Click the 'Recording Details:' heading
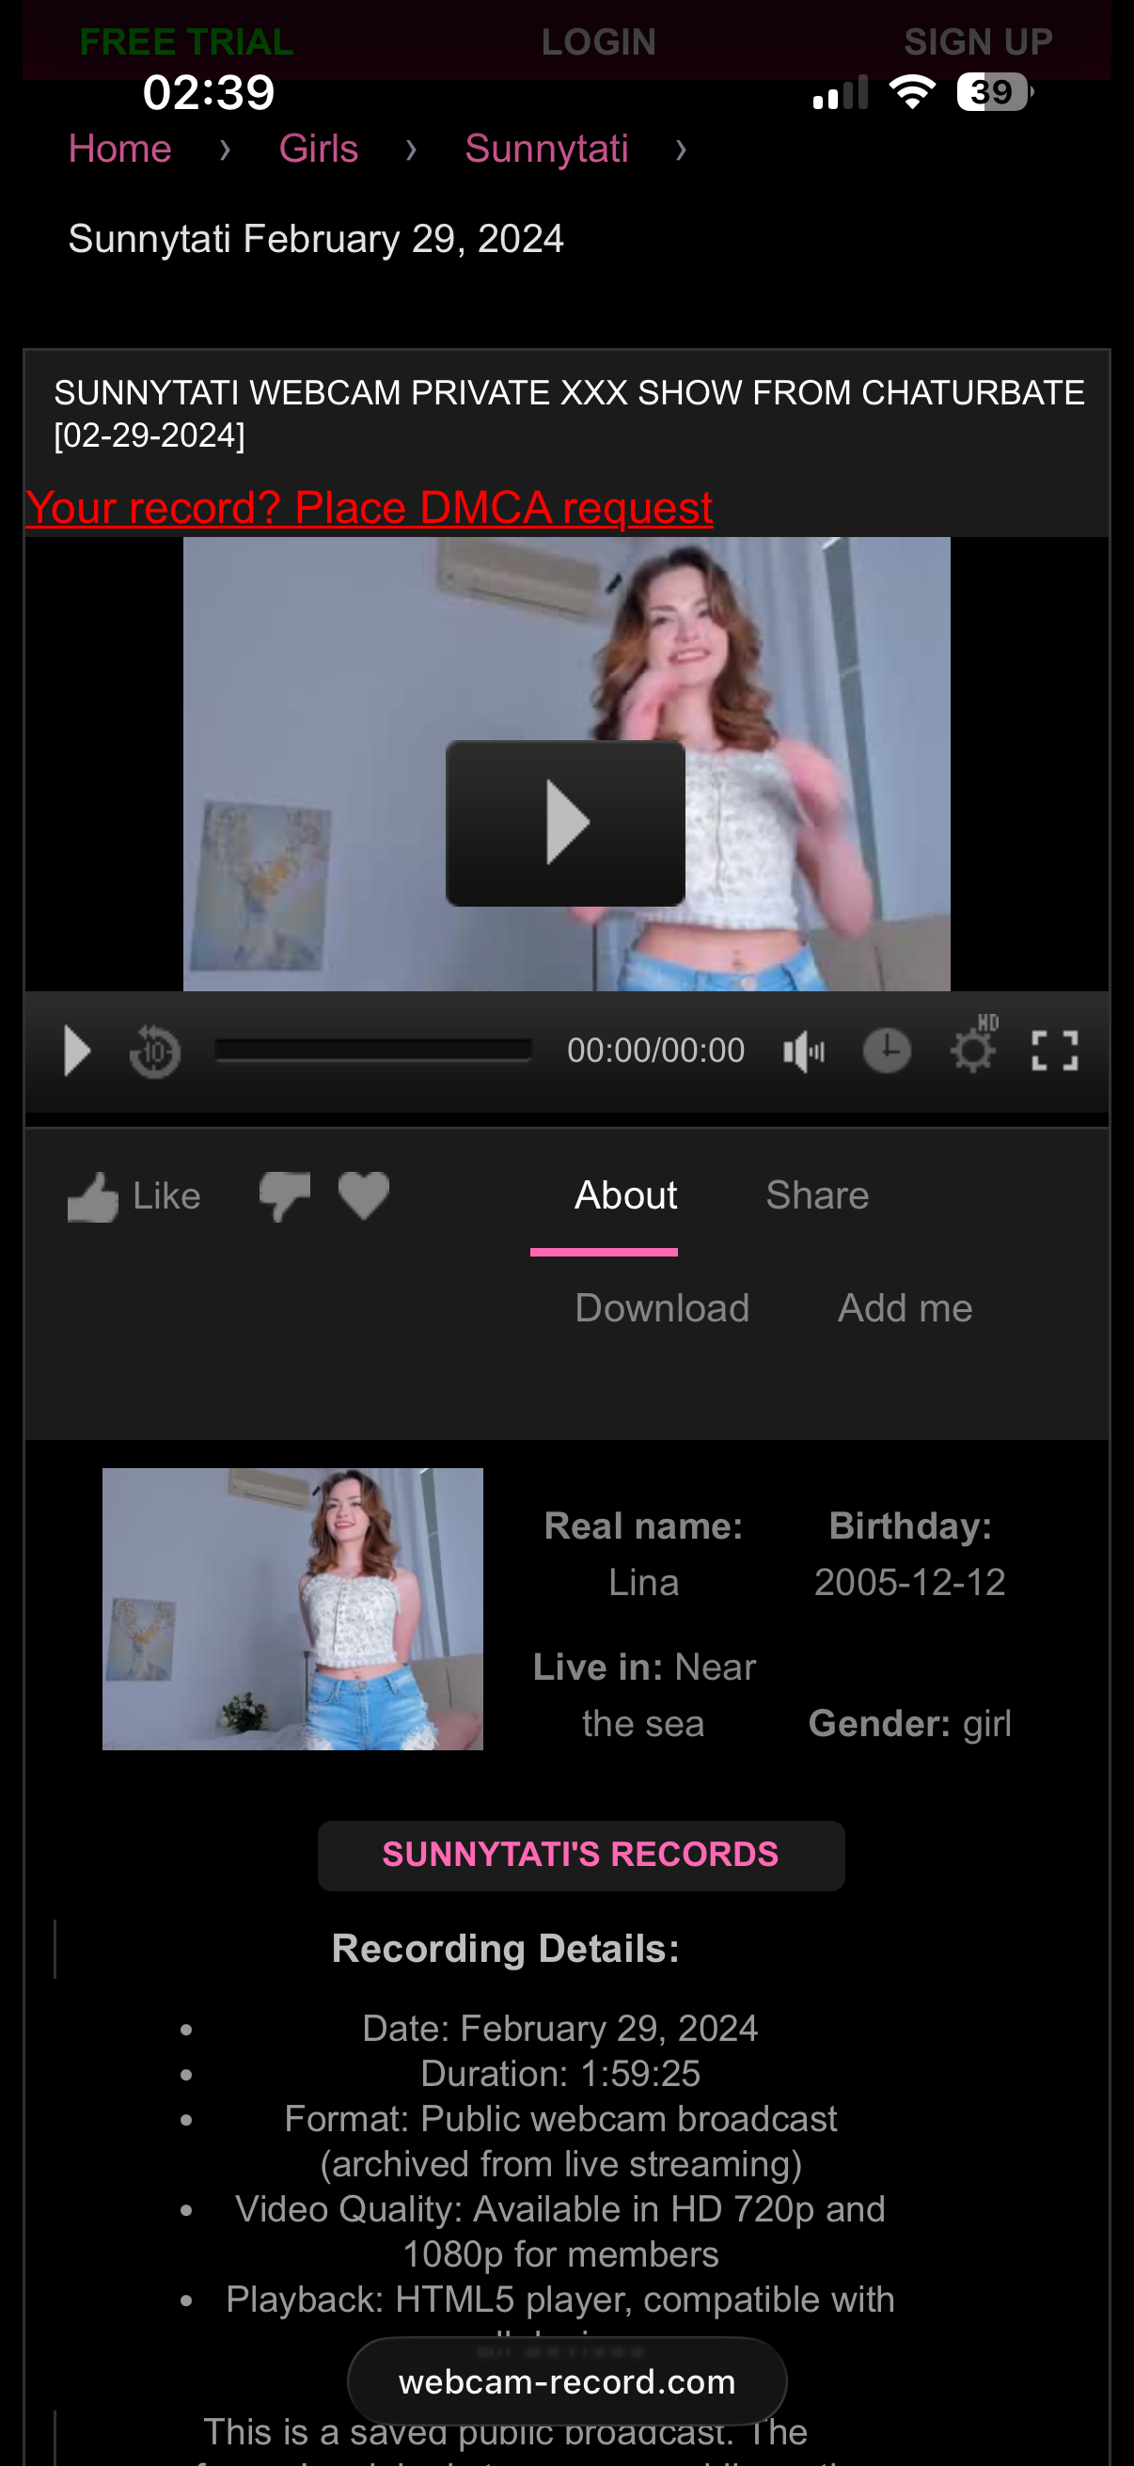 pyautogui.click(x=505, y=1948)
